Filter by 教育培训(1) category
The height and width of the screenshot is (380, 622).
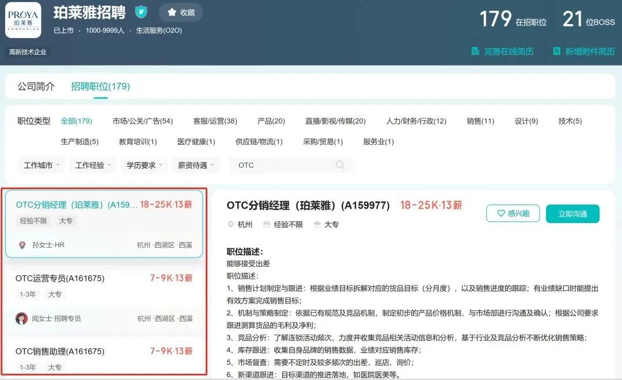click(138, 141)
